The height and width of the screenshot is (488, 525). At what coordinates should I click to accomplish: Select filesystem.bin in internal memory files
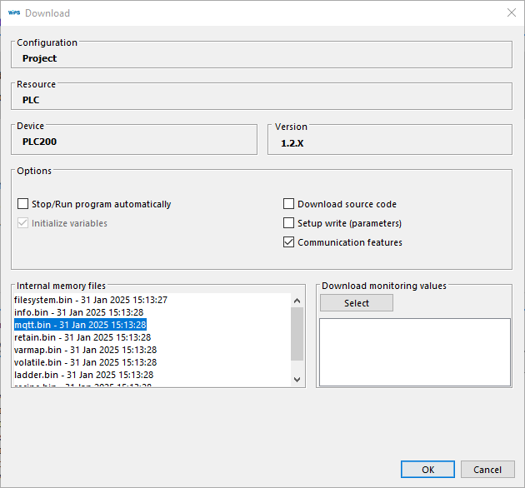90,300
